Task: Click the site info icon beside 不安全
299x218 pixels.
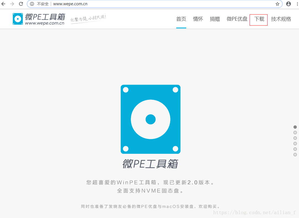Action: pyautogui.click(x=32, y=4)
